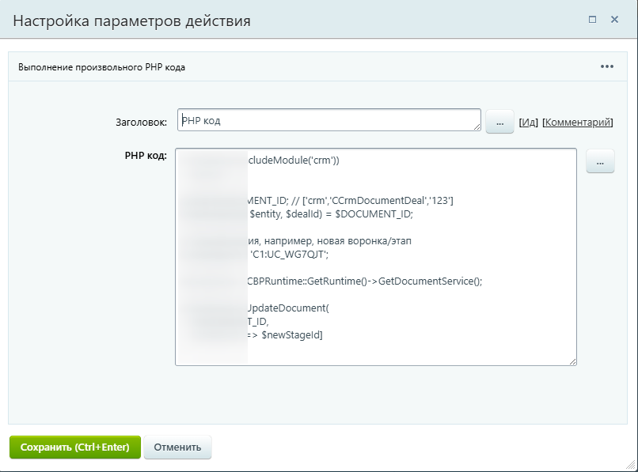This screenshot has width=638, height=472.
Task: Open the three-dot menu in section header
Action: pos(607,66)
